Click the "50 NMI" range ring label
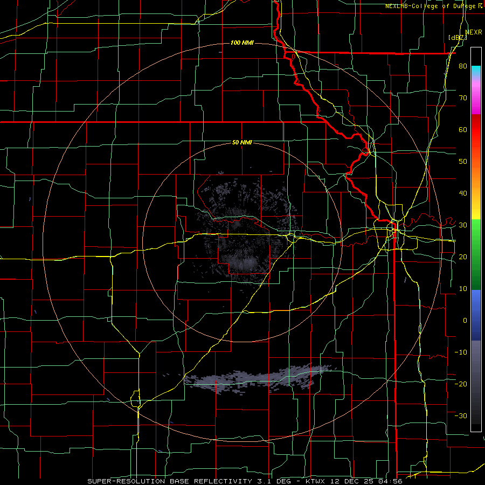This screenshot has width=485, height=485. 242,142
